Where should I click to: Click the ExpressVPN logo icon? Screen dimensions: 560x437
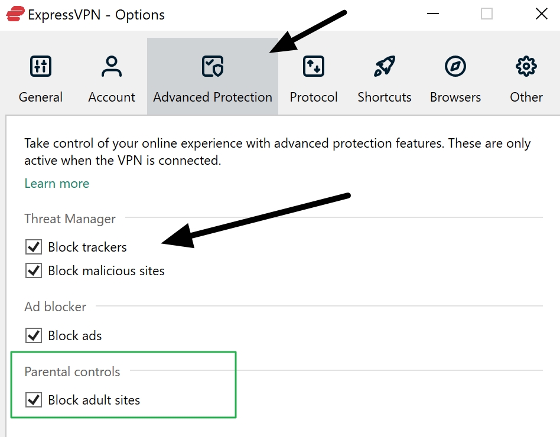tap(17, 14)
